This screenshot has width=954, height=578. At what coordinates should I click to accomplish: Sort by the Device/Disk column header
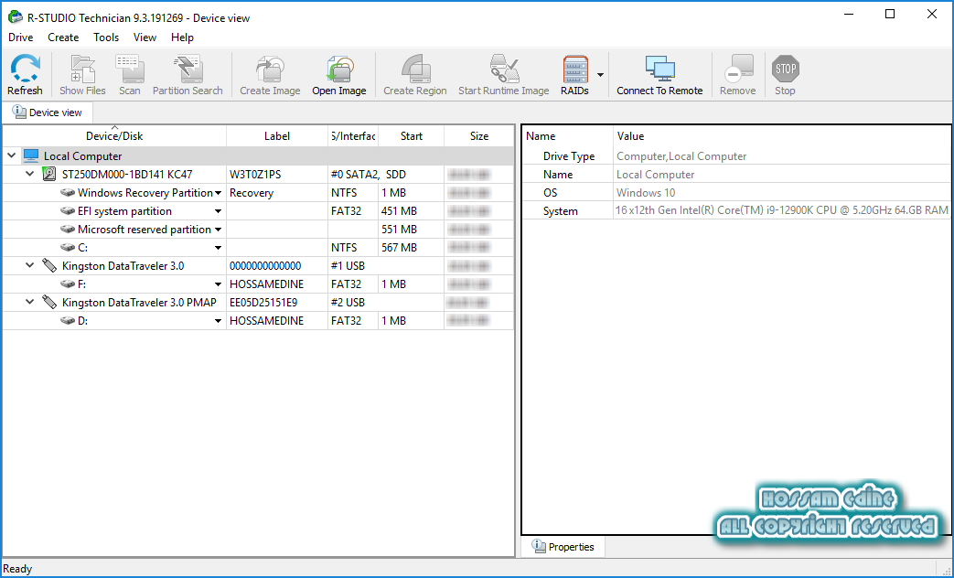[114, 136]
